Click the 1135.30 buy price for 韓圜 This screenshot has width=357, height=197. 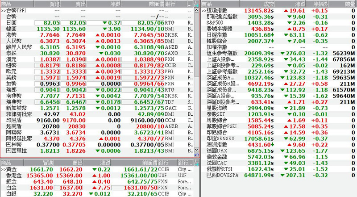(48, 29)
